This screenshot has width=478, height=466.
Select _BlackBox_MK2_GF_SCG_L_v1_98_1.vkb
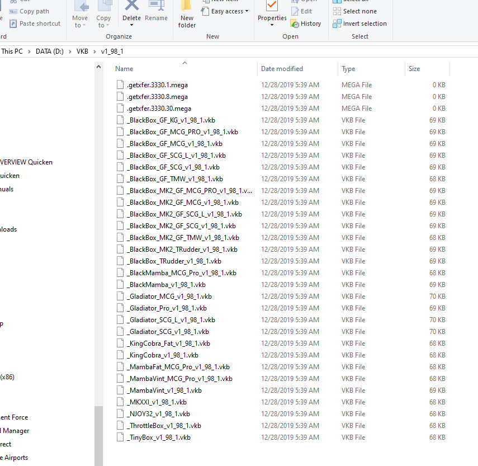click(184, 214)
